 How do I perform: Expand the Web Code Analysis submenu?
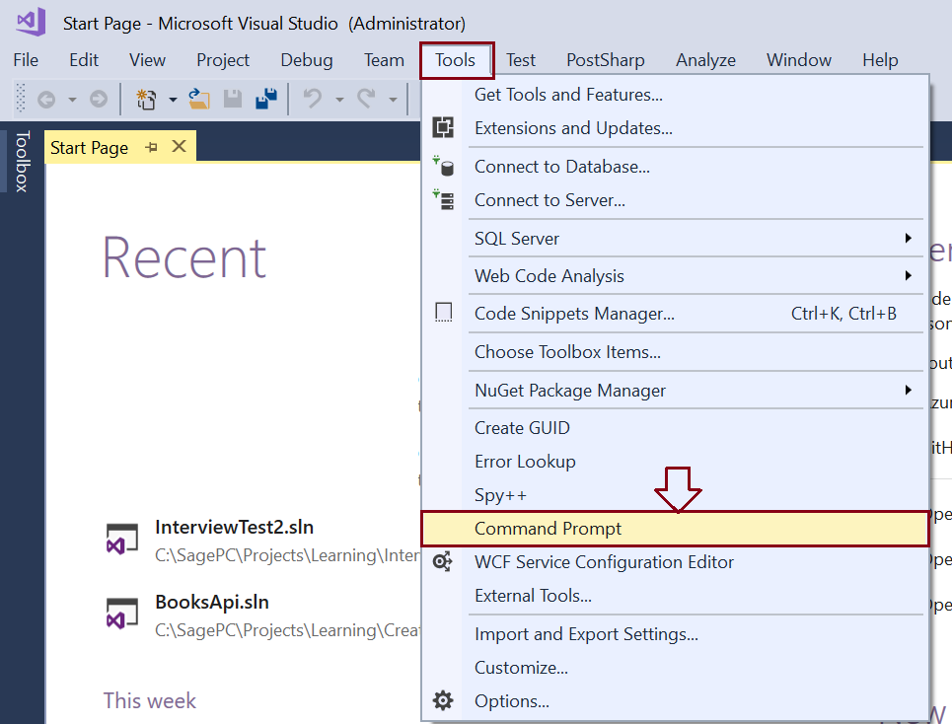909,275
